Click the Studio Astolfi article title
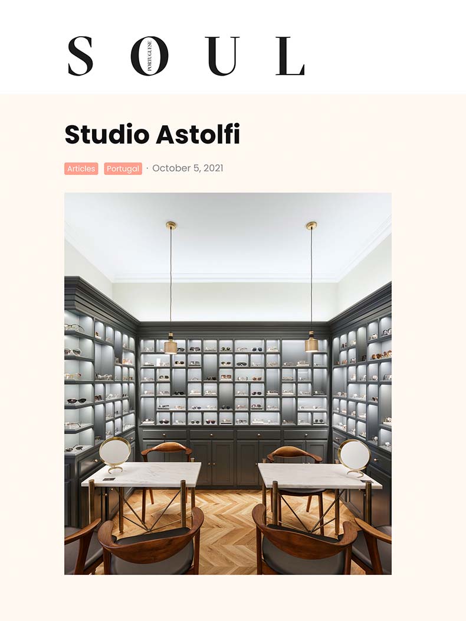This screenshot has width=466, height=621. [152, 134]
